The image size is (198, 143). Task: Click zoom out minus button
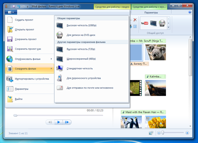click(159, 133)
